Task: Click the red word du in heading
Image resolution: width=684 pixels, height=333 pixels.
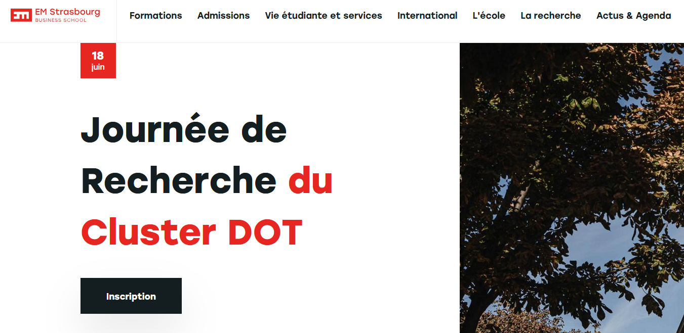Action: (310, 181)
